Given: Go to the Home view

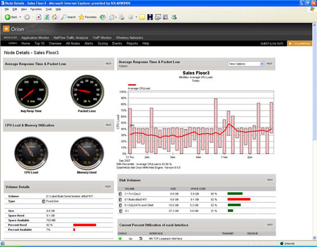Looking at the screenshot, I should pos(25,43).
